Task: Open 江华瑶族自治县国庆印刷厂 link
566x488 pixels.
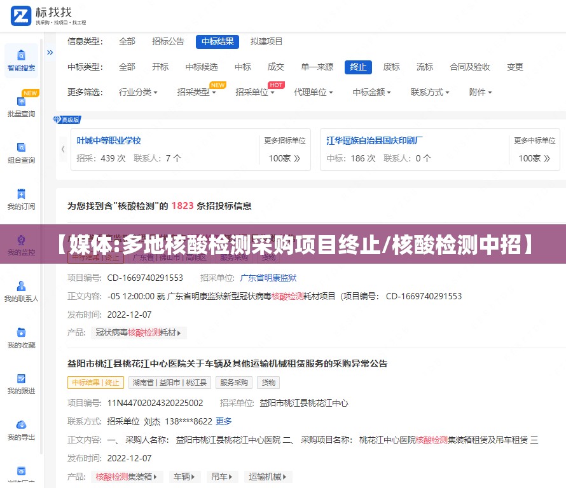Action: tap(375, 140)
